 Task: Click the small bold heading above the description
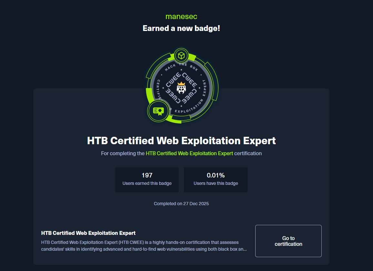coord(88,233)
